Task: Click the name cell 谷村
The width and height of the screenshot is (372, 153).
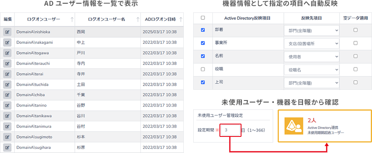Action: click(108, 127)
